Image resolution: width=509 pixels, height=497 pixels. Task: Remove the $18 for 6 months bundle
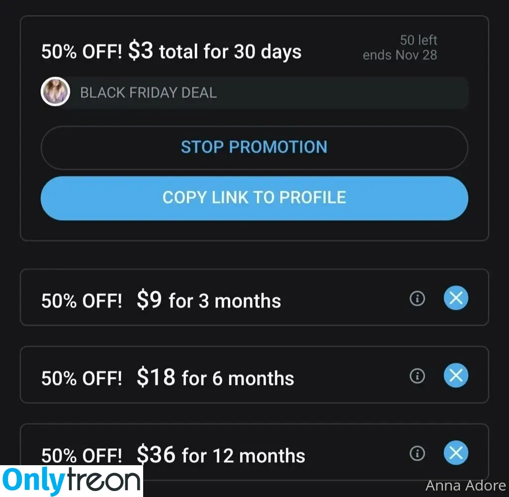coord(456,375)
